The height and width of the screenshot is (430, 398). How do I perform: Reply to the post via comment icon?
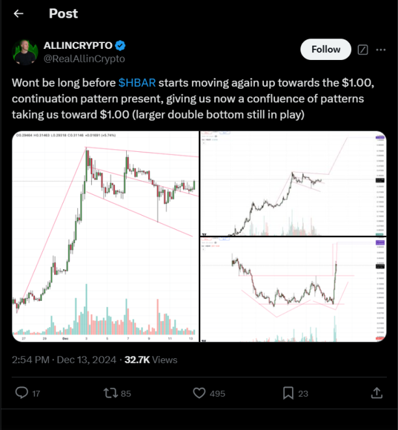click(x=21, y=393)
